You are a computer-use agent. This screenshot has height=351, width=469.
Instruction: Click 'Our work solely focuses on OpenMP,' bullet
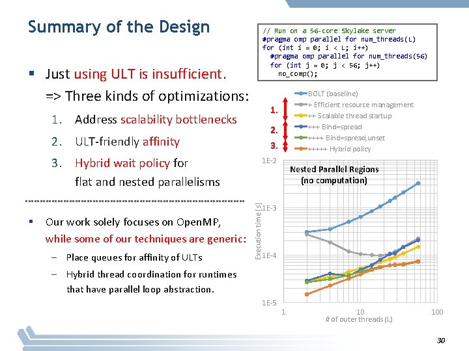133,222
